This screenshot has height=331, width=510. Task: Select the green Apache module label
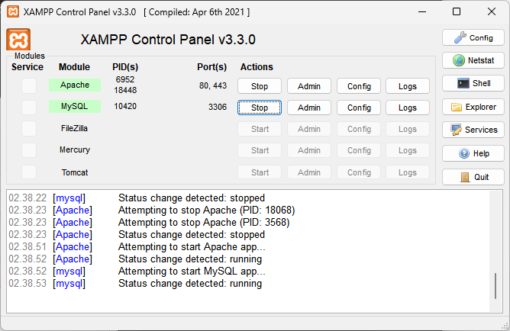[x=75, y=85]
